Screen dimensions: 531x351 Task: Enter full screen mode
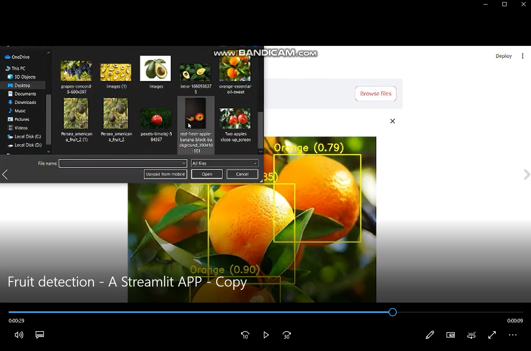pyautogui.click(x=492, y=335)
